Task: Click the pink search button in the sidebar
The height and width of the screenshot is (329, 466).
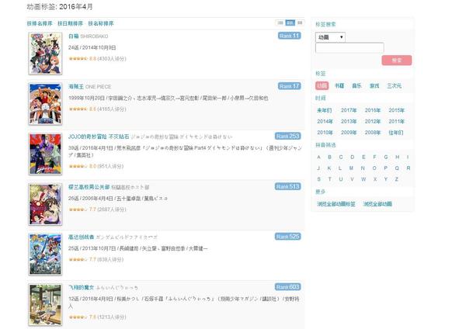Action: (397, 61)
